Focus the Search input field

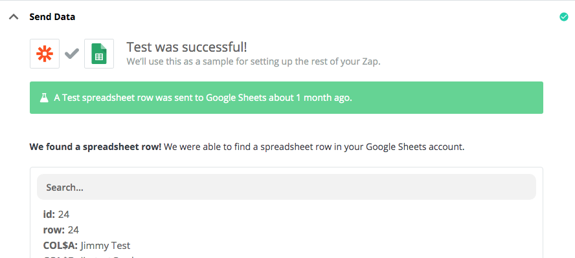pos(286,187)
